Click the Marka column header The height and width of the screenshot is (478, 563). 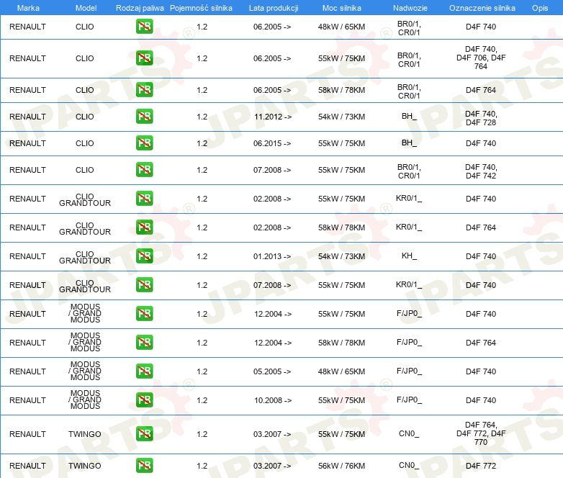[x=28, y=8]
